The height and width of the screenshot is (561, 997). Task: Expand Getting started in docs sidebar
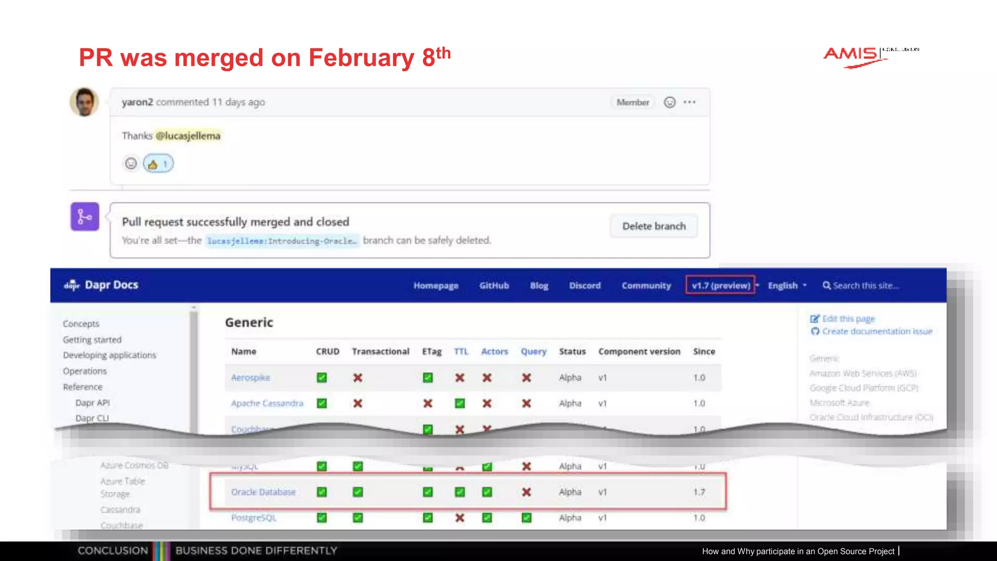coord(92,340)
